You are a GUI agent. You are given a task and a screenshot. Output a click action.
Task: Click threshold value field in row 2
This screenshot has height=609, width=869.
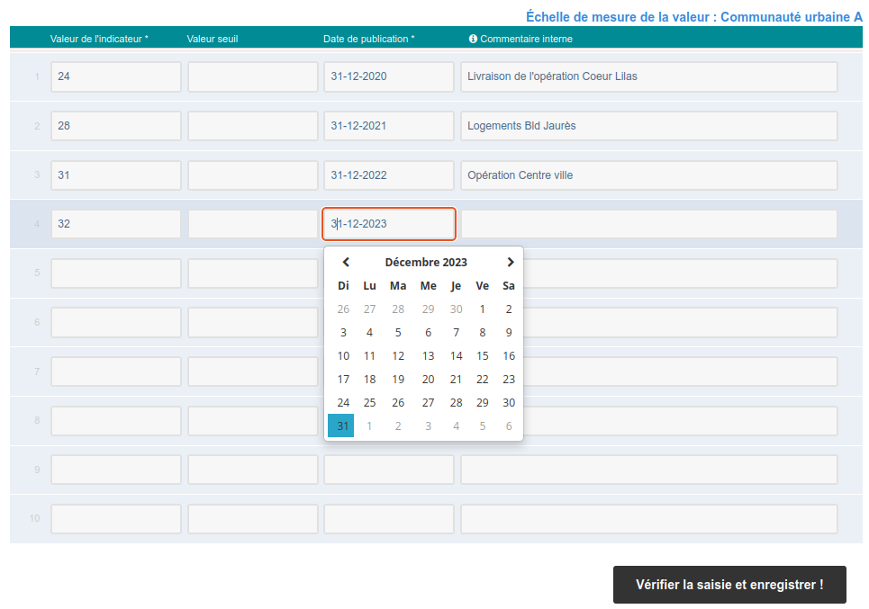coord(253,126)
